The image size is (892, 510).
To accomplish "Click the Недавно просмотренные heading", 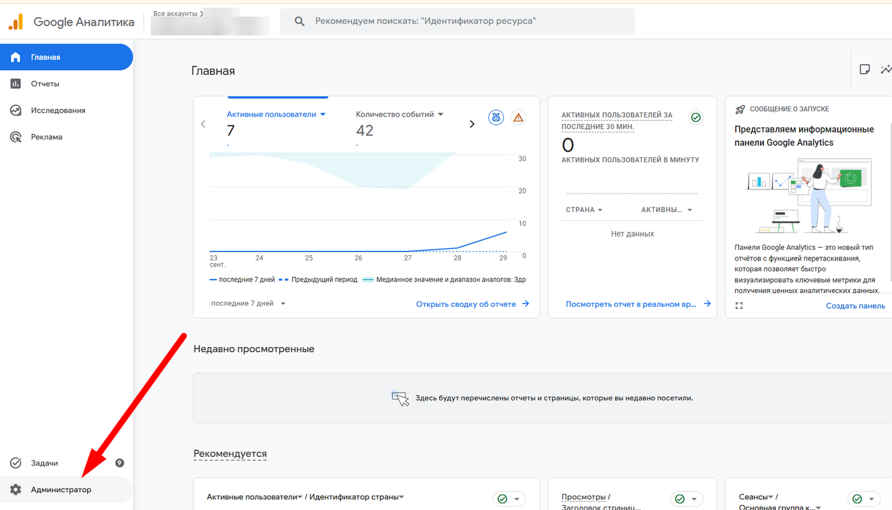I will 254,349.
